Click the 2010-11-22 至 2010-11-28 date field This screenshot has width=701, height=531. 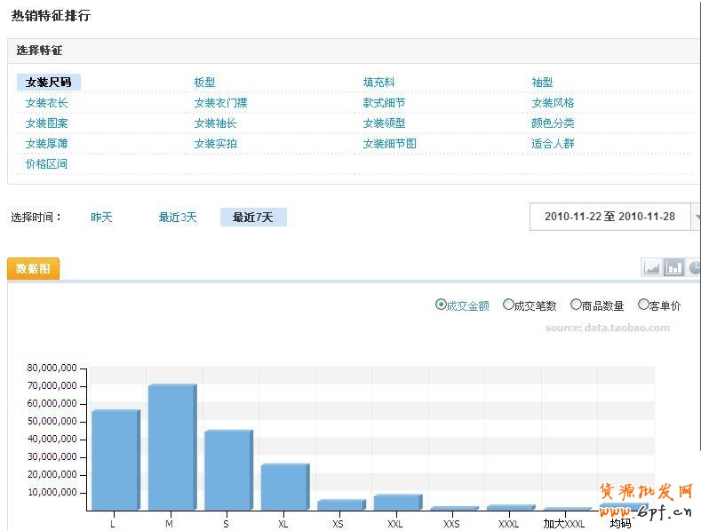pos(609,217)
